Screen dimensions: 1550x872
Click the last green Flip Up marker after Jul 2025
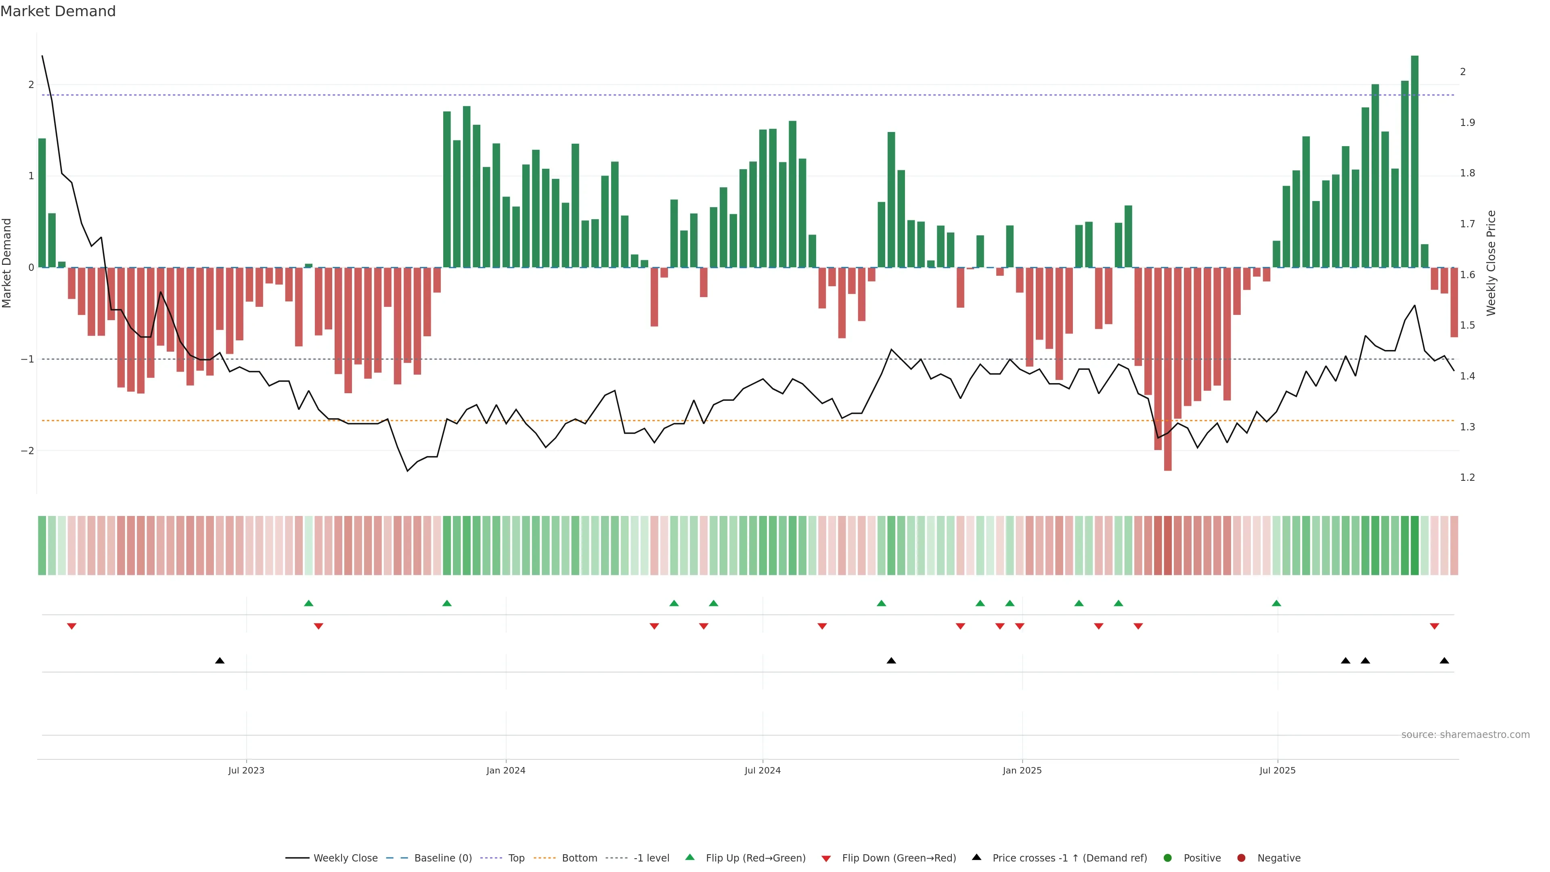(1276, 603)
